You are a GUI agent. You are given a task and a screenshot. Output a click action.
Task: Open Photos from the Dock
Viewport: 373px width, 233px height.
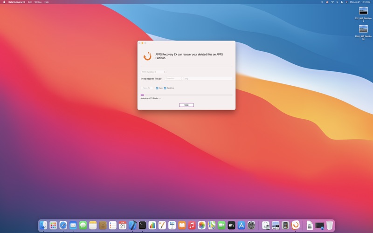coord(202,225)
